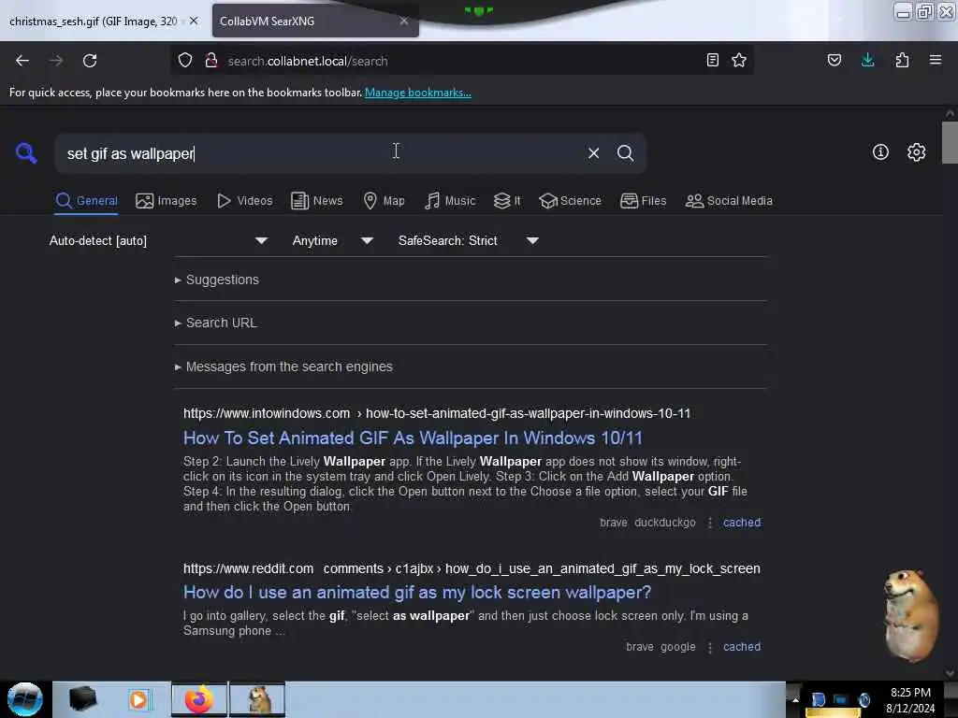Image resolution: width=958 pixels, height=718 pixels.
Task: Open the black box taskbar app
Action: click(x=82, y=698)
